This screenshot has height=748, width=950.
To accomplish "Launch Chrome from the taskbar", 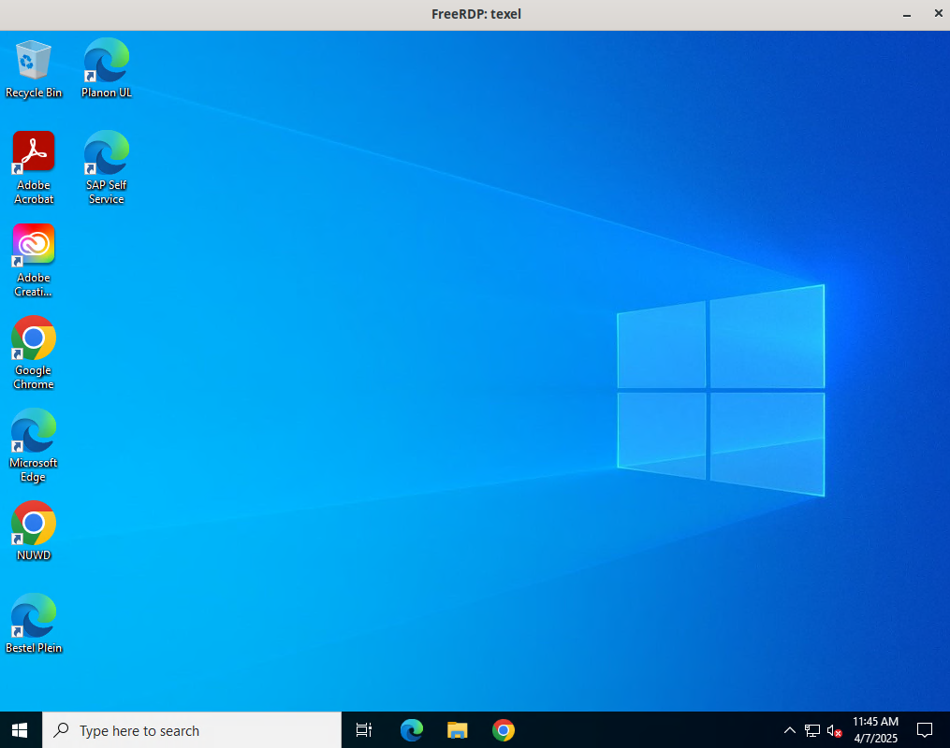I will [504, 730].
